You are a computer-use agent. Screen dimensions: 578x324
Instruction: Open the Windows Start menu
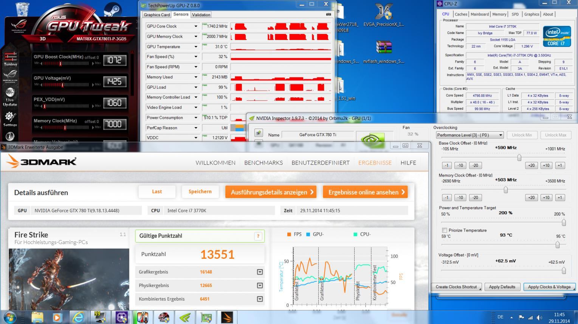(x=9, y=317)
